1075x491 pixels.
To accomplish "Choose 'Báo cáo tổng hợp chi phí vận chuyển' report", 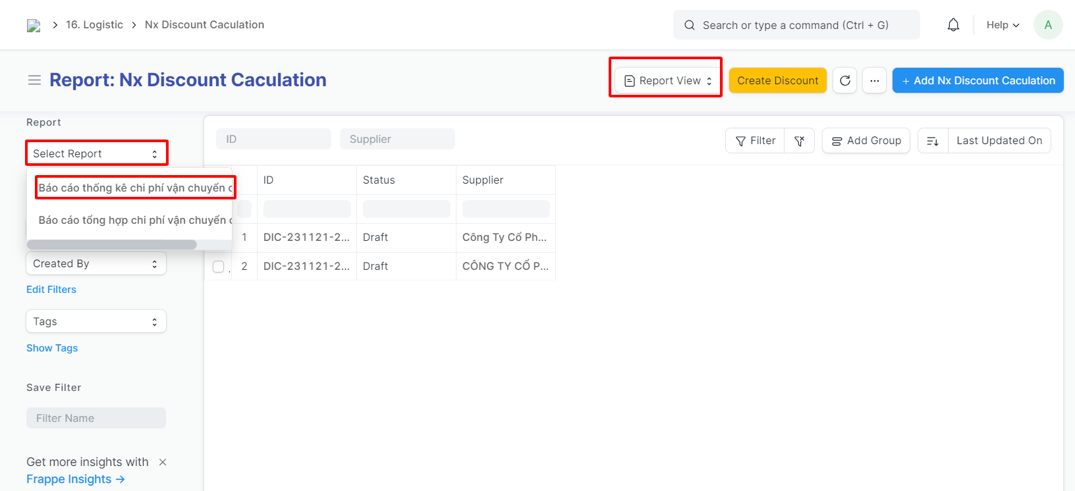I will [135, 220].
